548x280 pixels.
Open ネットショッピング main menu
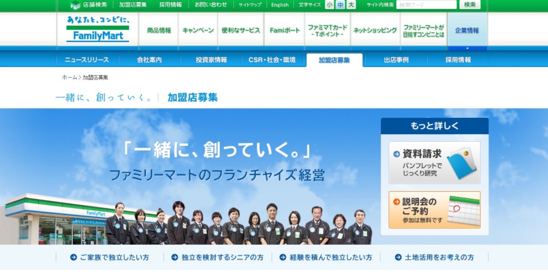(x=375, y=31)
